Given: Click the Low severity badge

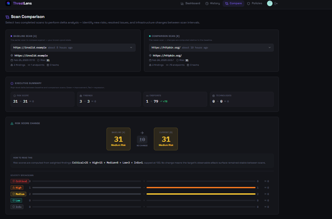Looking at the screenshot, I should [16, 200].
